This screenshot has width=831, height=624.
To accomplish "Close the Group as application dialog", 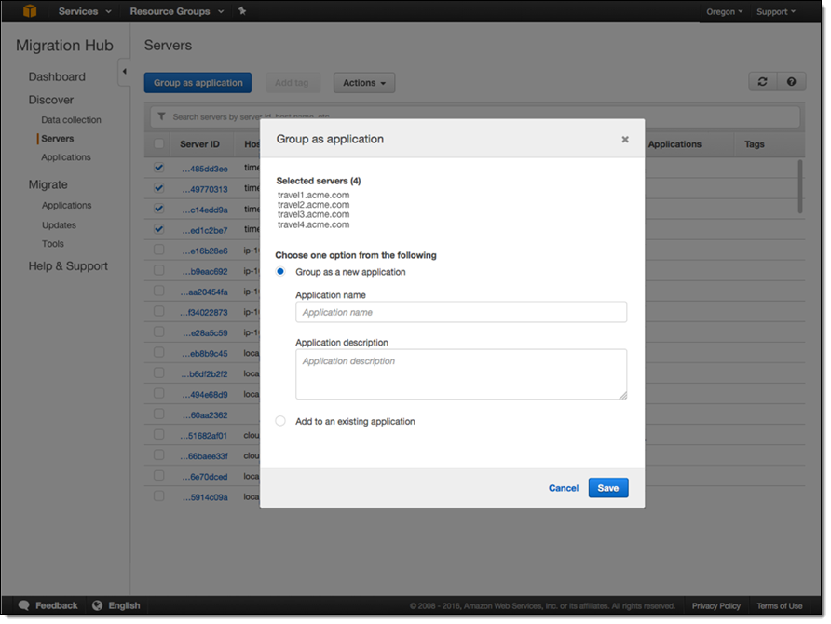I will point(625,140).
